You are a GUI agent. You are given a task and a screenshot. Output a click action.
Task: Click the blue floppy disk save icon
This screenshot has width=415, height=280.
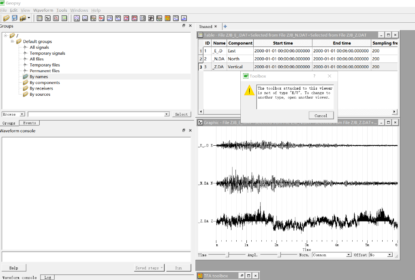click(15, 18)
